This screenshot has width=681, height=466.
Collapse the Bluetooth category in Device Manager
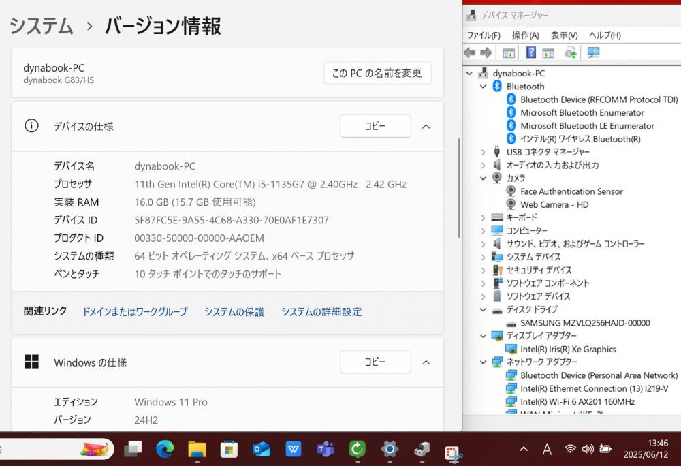(483, 87)
